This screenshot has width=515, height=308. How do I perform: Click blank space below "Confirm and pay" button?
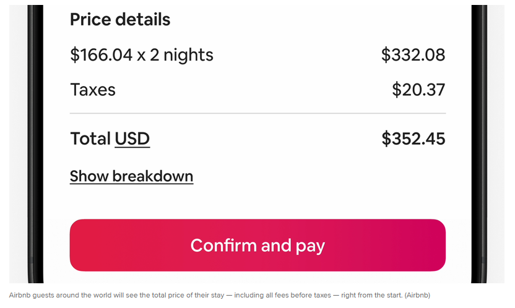[x=257, y=278]
